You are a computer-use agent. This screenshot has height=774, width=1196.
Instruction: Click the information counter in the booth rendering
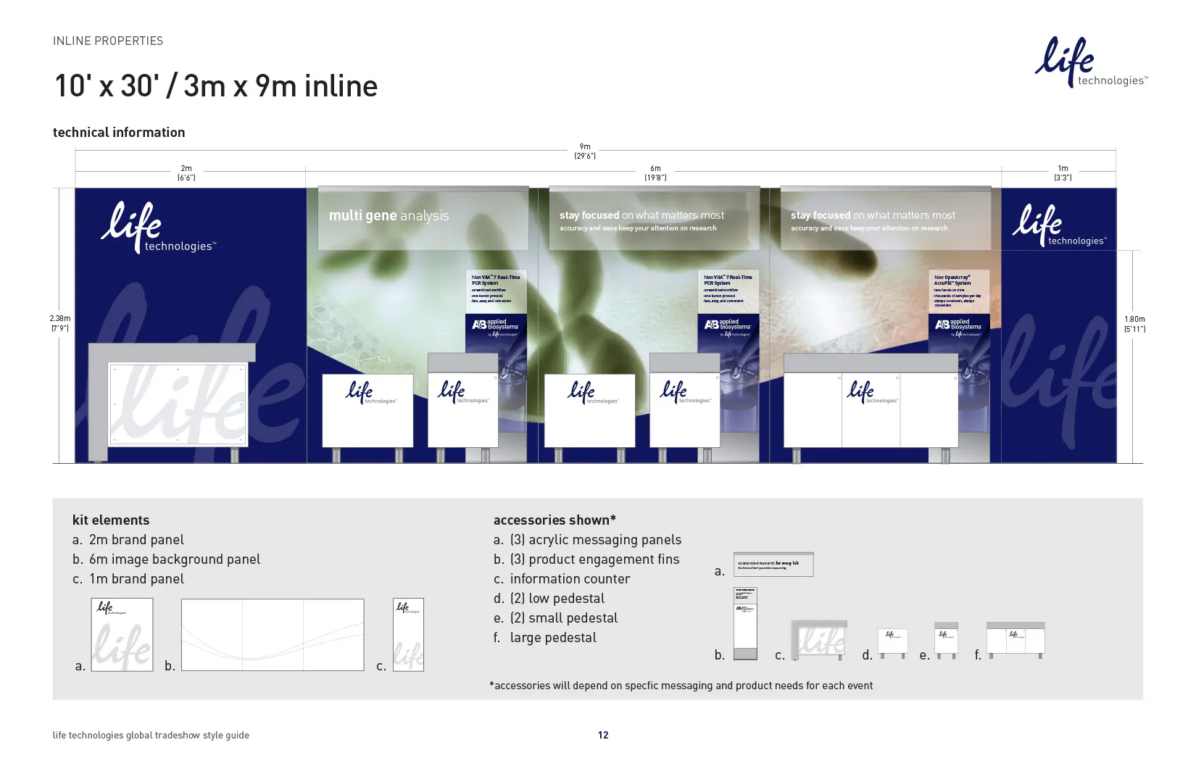click(x=172, y=403)
